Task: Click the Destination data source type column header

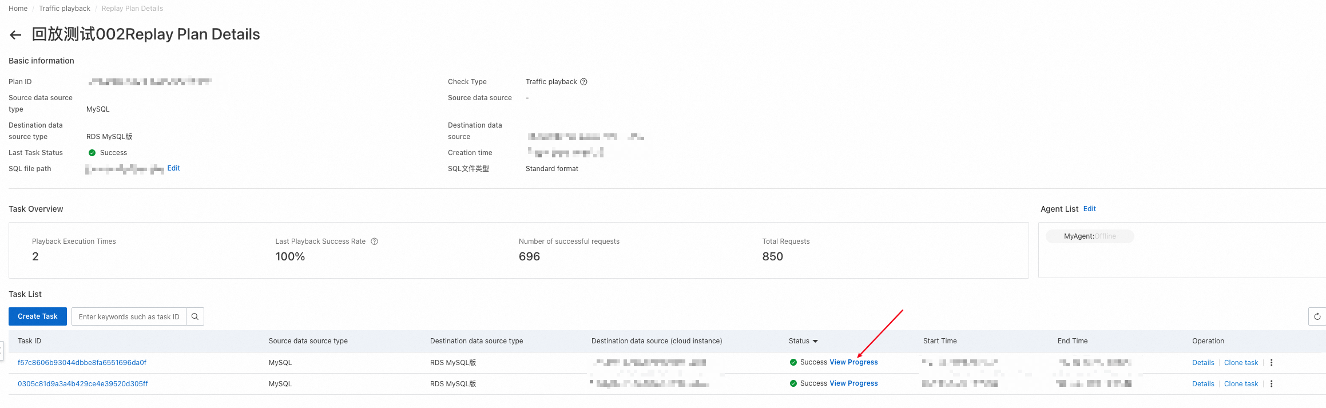Action: coord(477,341)
